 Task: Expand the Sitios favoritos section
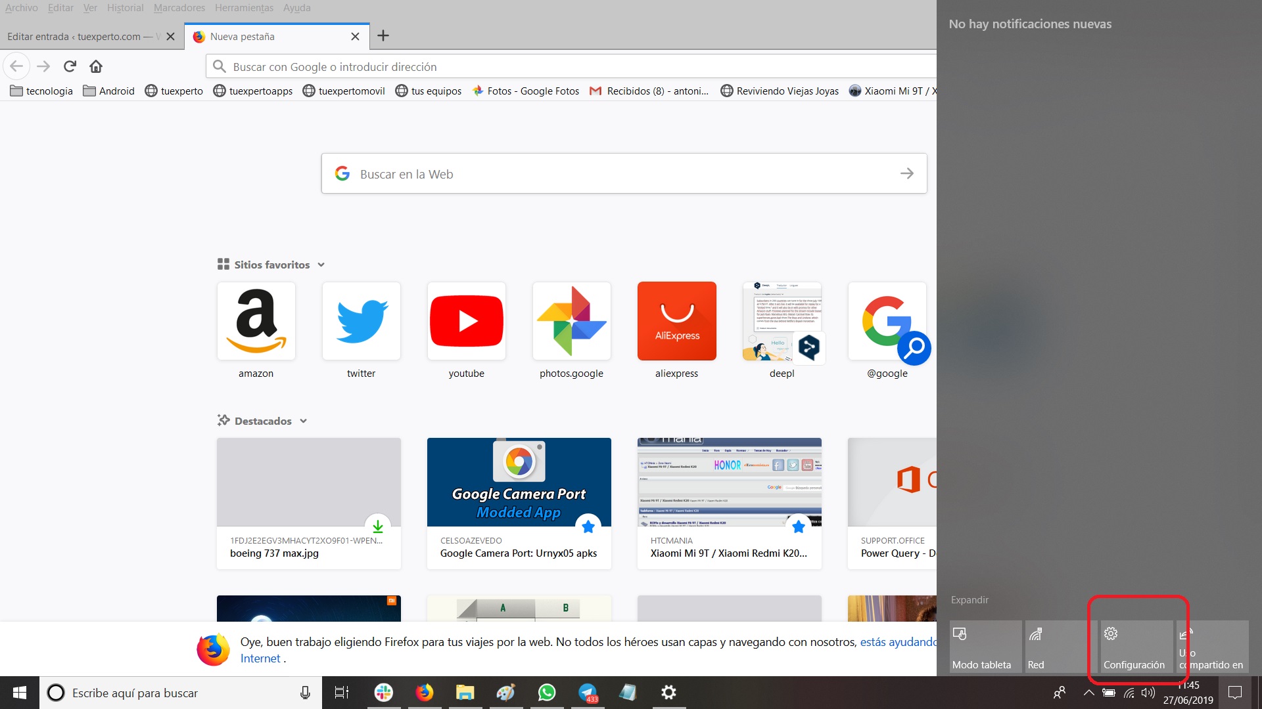[320, 265]
